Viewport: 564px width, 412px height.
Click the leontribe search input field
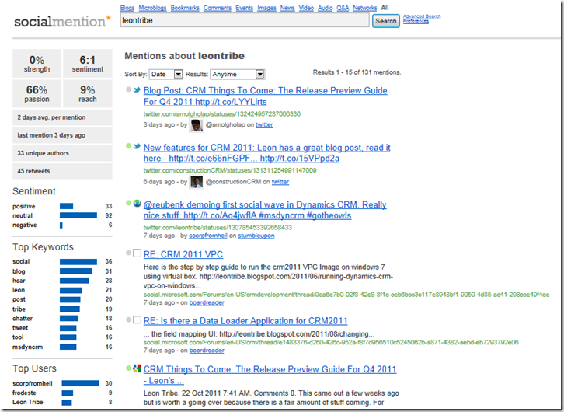click(x=245, y=20)
